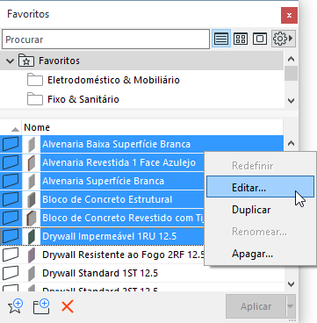Click the red delete X icon

coord(68,307)
